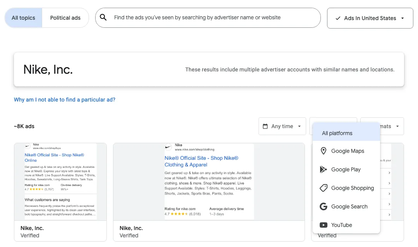Image resolution: width=418 pixels, height=247 pixels.
Task: Open 'Shop Nike® Clothing & Apparel' ad title
Action: pyautogui.click(x=201, y=161)
